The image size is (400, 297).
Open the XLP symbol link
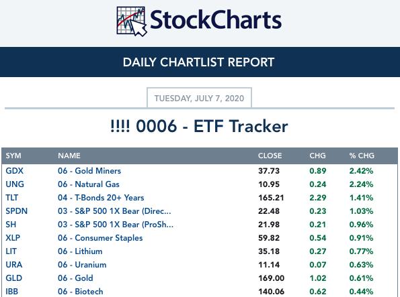(x=13, y=238)
